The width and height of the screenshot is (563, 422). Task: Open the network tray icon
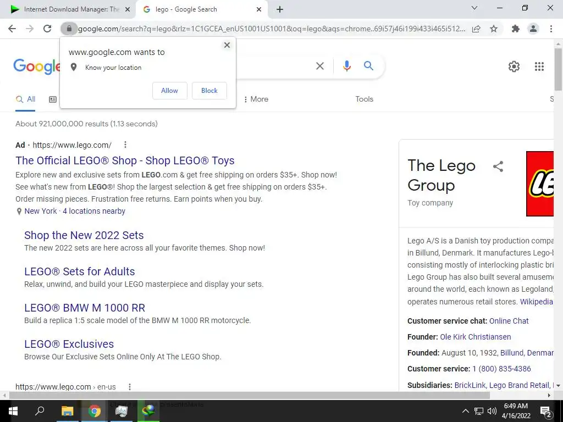[479, 411]
